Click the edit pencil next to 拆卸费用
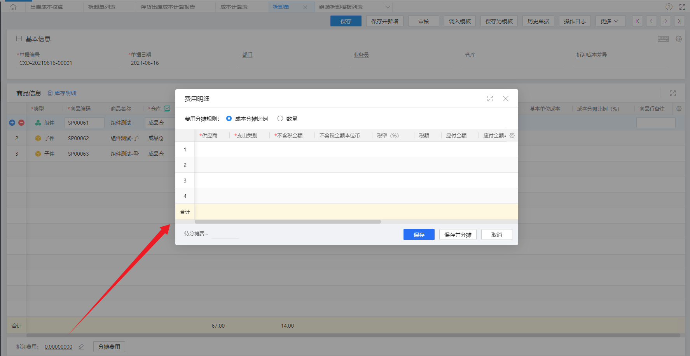Image resolution: width=690 pixels, height=356 pixels. pyautogui.click(x=81, y=347)
